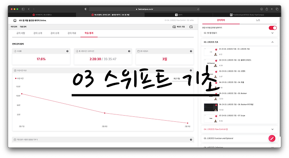Switch to the first Safari tab

(42, 15)
